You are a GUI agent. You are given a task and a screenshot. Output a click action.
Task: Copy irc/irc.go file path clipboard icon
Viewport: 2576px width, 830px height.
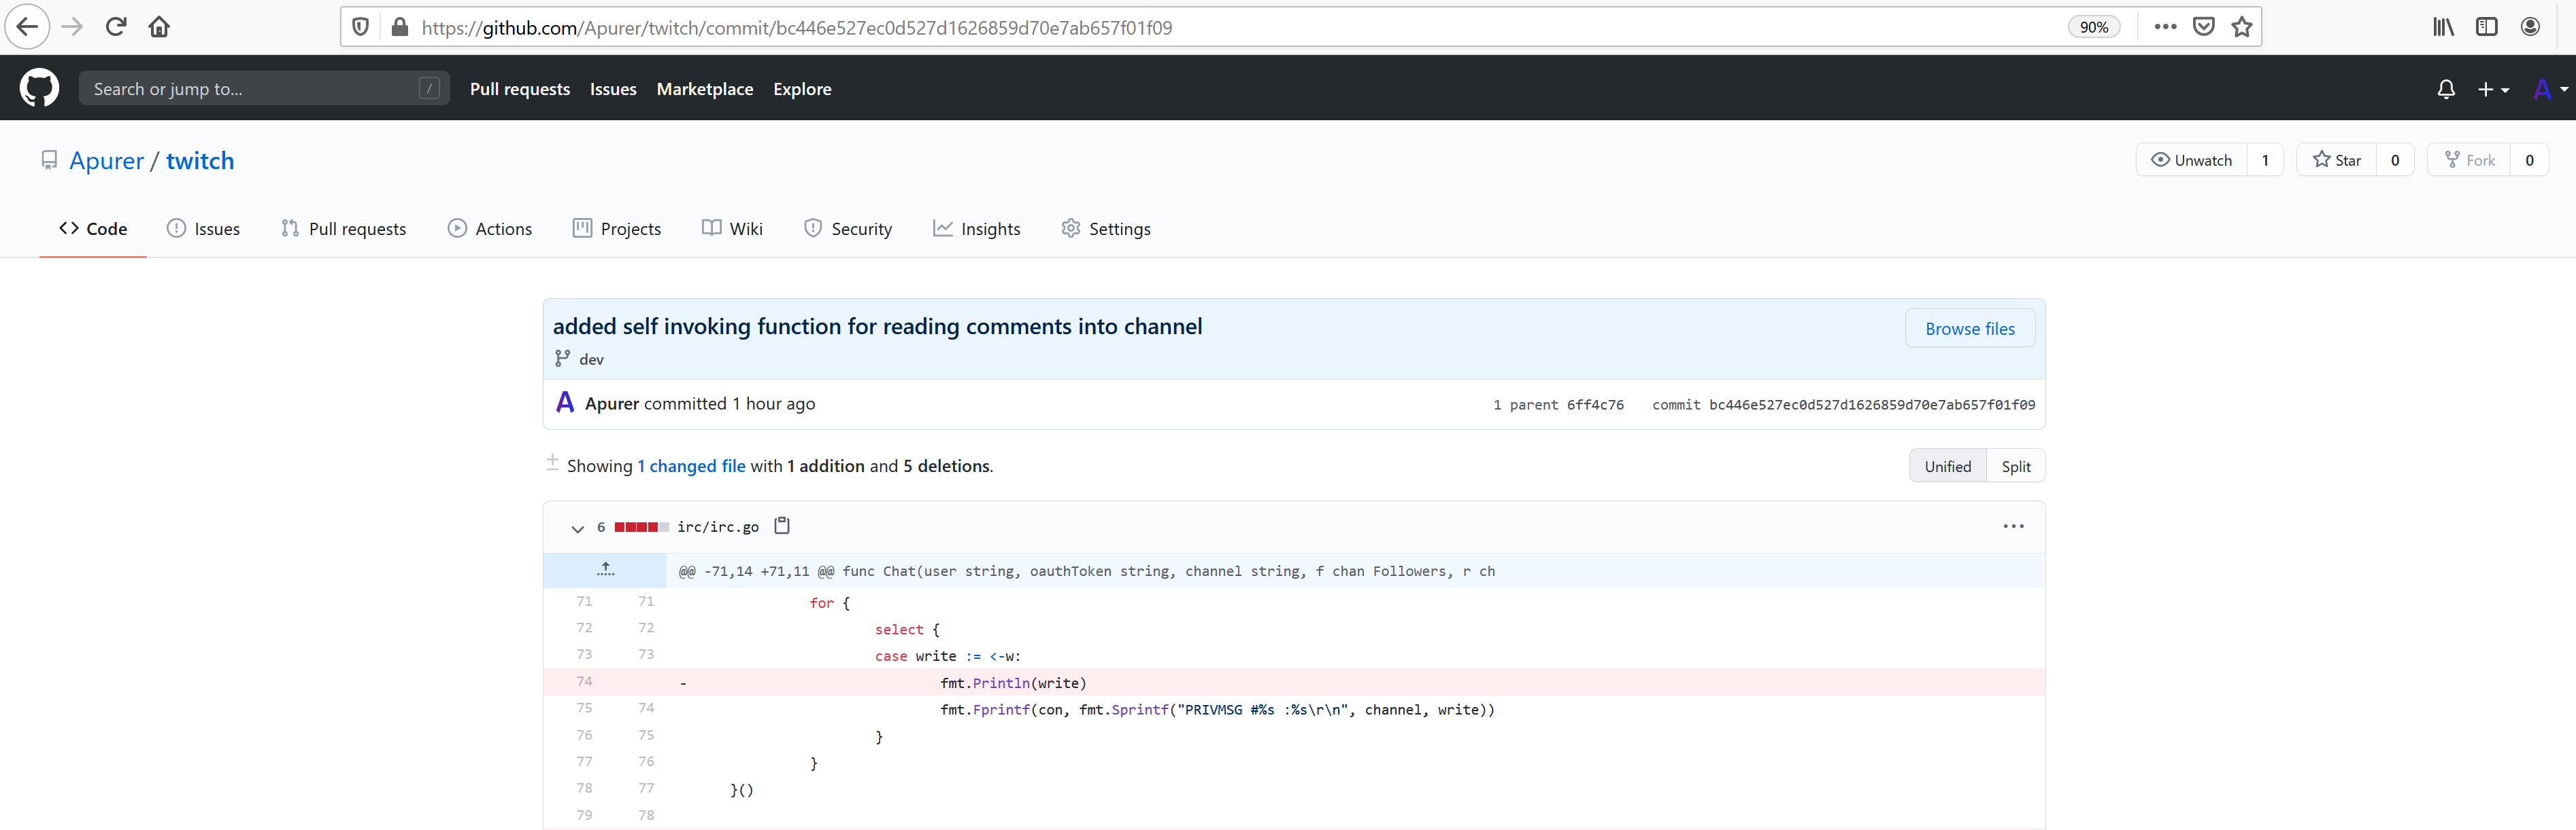(782, 525)
